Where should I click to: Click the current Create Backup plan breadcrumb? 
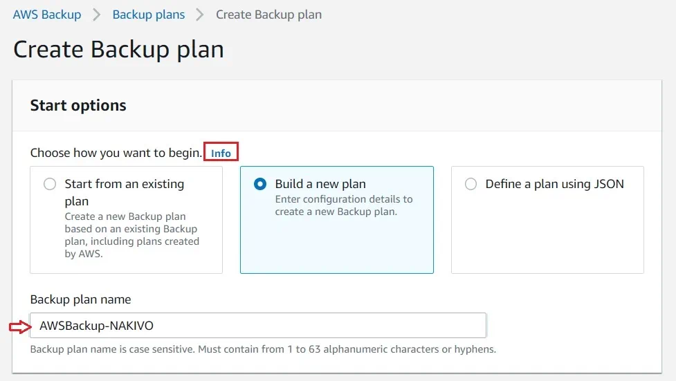pyautogui.click(x=268, y=15)
